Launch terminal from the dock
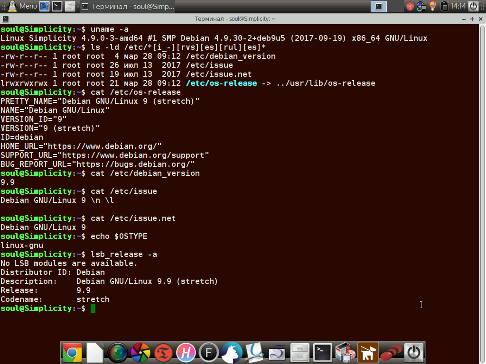Viewport: 486px width, 364px height. coord(322,353)
